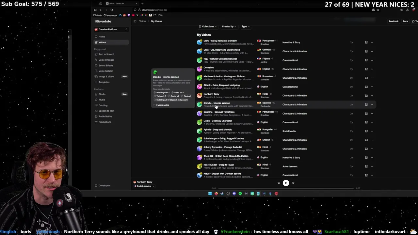
Task: Open the Docs link
Action: tap(405, 21)
